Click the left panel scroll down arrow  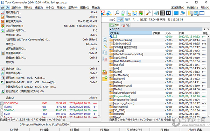[99, 116]
